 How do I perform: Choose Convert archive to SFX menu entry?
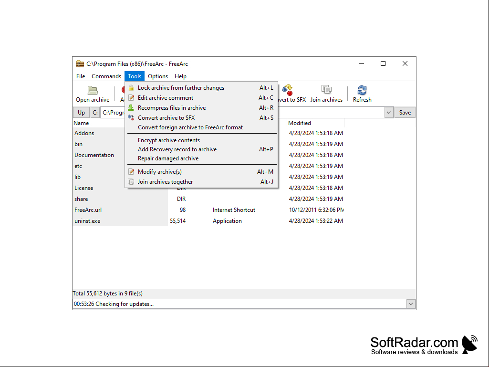pyautogui.click(x=201, y=118)
